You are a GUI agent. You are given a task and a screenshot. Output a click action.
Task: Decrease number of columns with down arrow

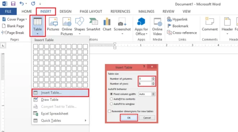[x=153, y=80]
